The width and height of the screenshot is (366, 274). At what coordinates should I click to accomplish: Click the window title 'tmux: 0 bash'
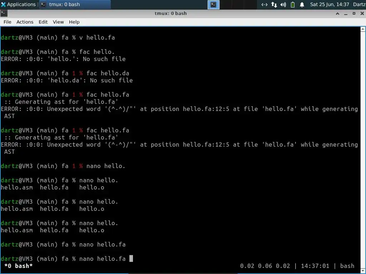pos(170,14)
